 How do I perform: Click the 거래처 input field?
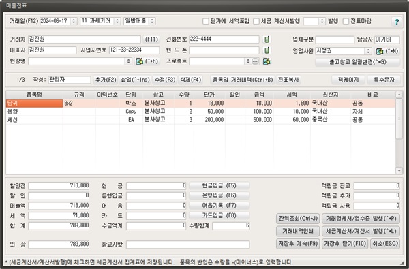point(85,39)
